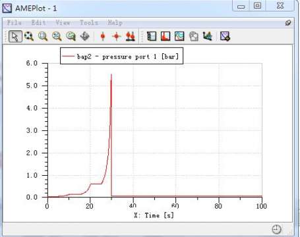Choose the zoom region magnifier icon
This screenshot has width=300, height=237.
tap(43, 36)
